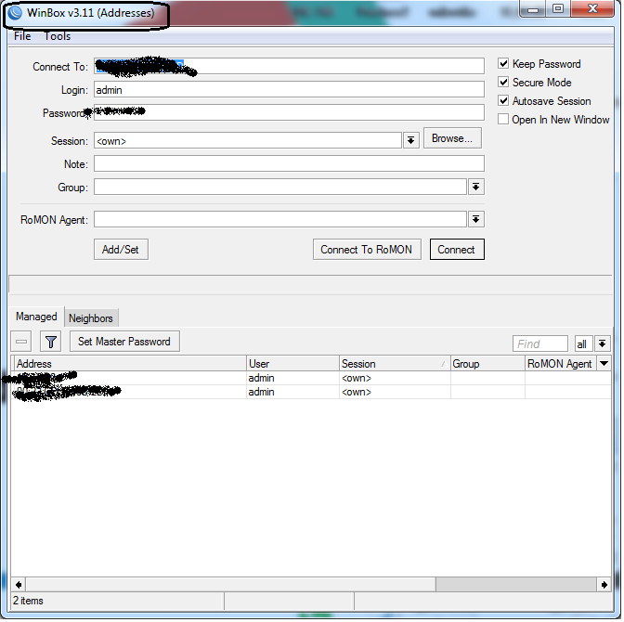Maximize the WinBox window
624x622 pixels.
click(559, 9)
